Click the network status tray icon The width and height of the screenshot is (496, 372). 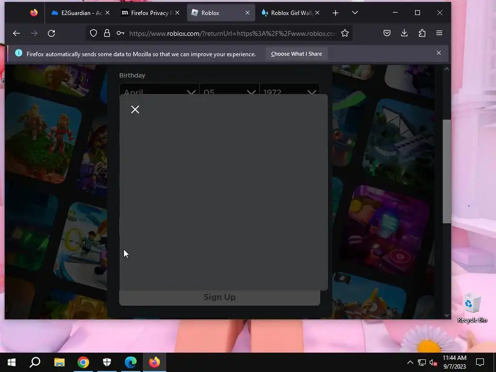(x=422, y=362)
